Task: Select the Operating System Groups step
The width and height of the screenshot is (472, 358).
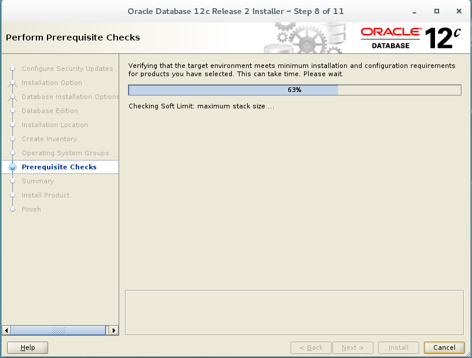Action: 65,153
